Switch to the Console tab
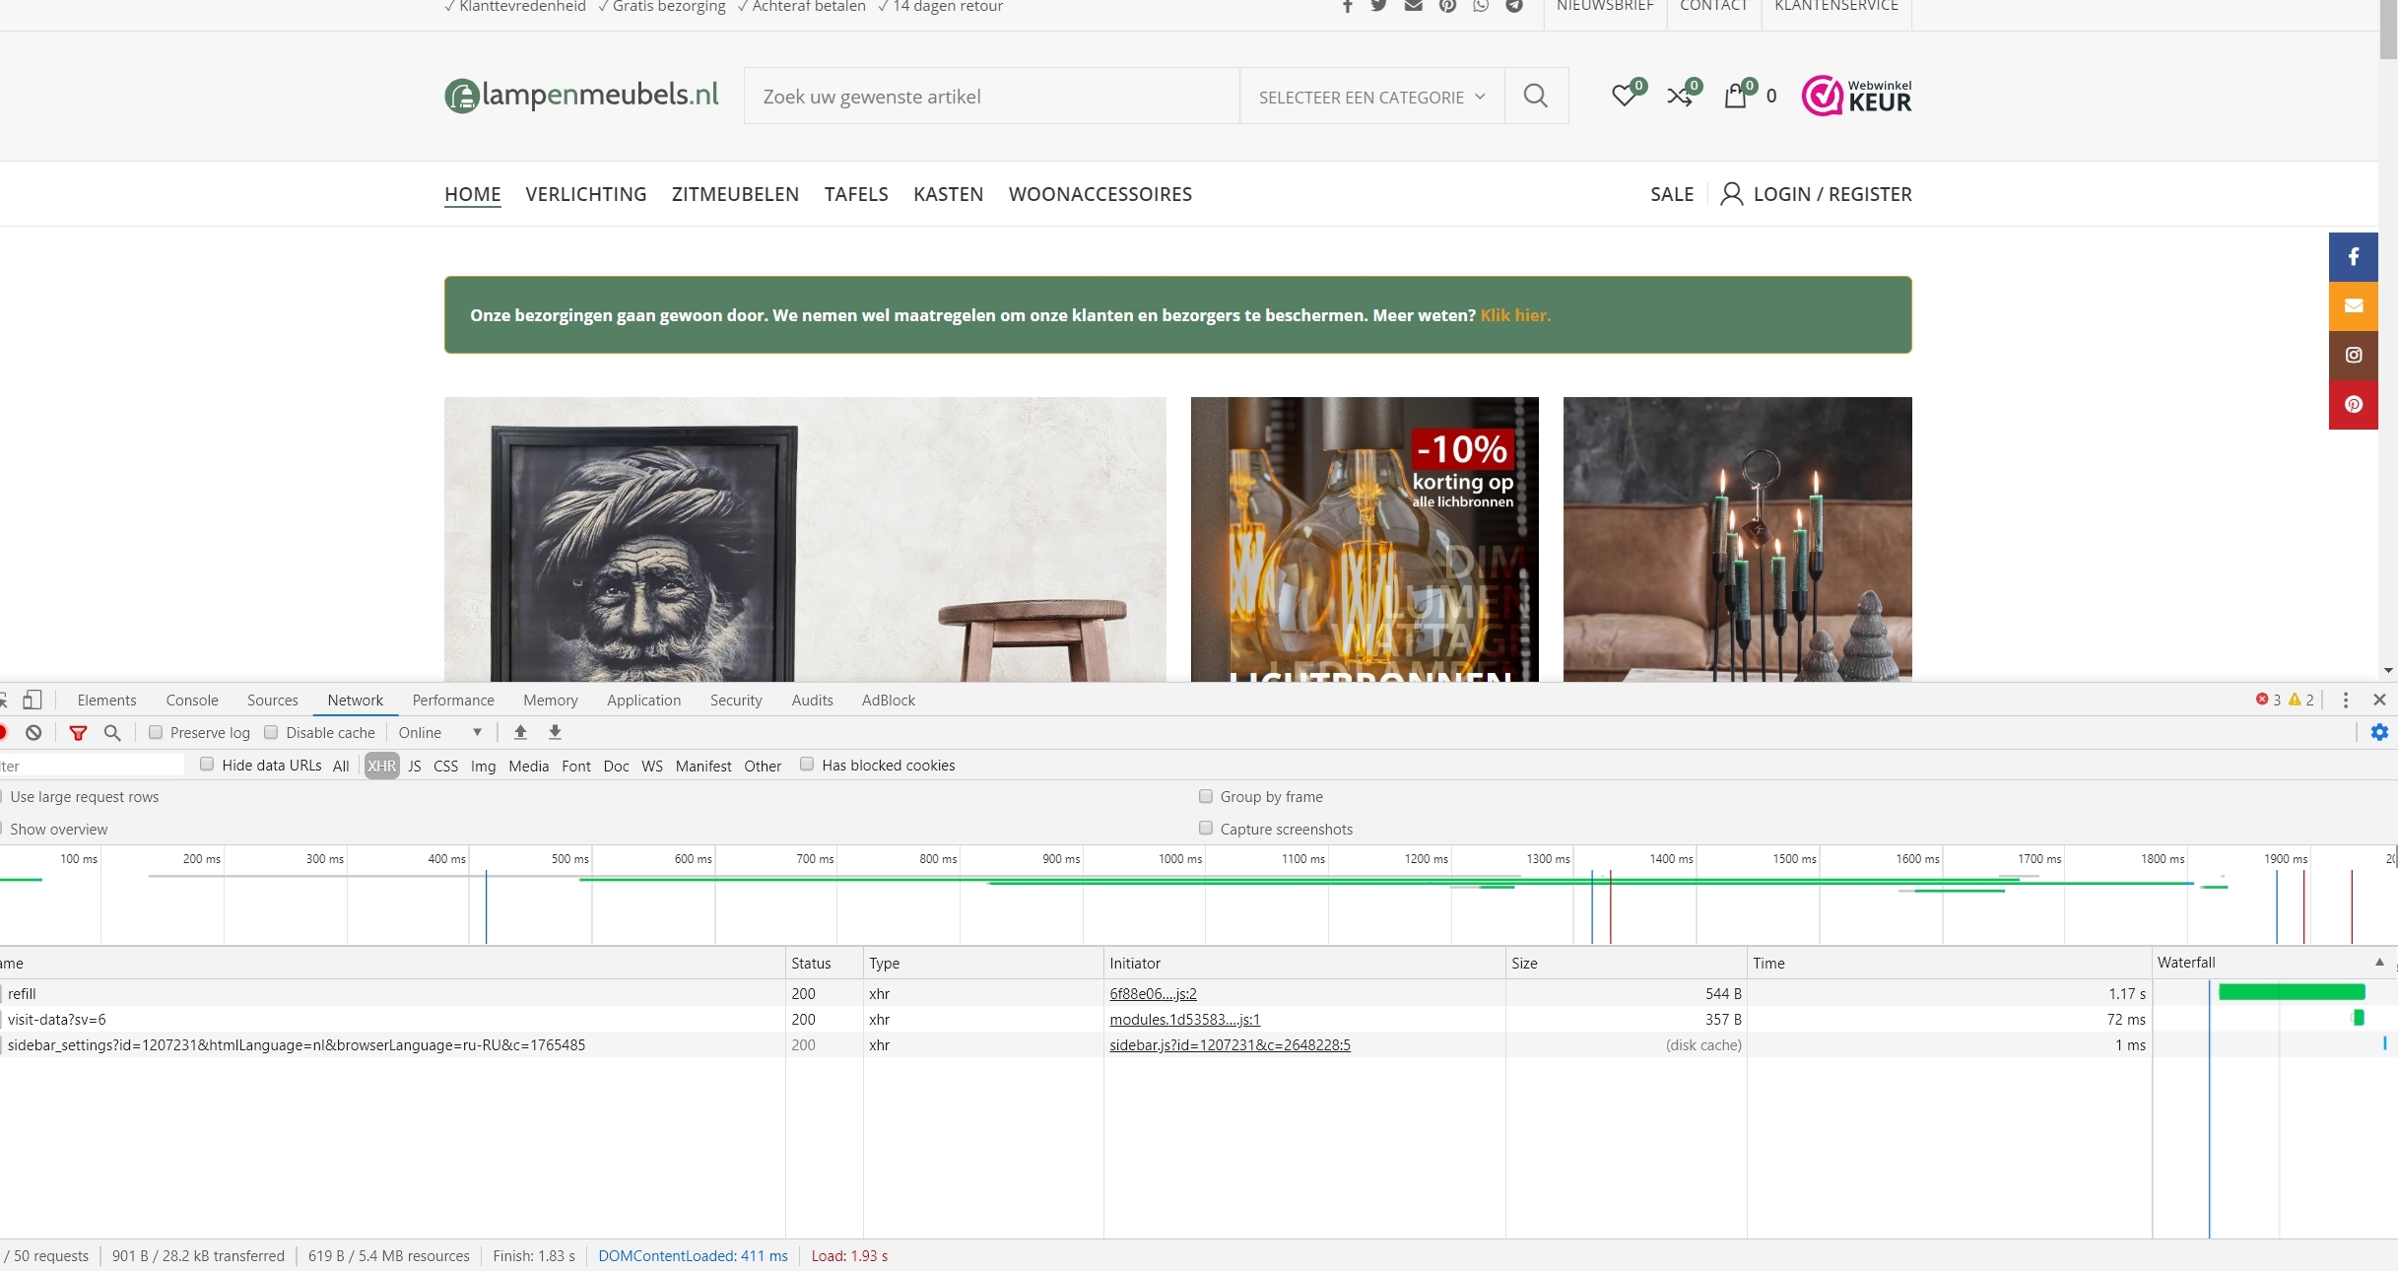The image size is (2398, 1271). click(x=191, y=700)
